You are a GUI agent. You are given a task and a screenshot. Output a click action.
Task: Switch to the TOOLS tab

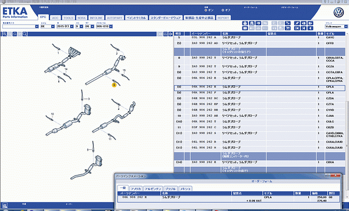68,18
